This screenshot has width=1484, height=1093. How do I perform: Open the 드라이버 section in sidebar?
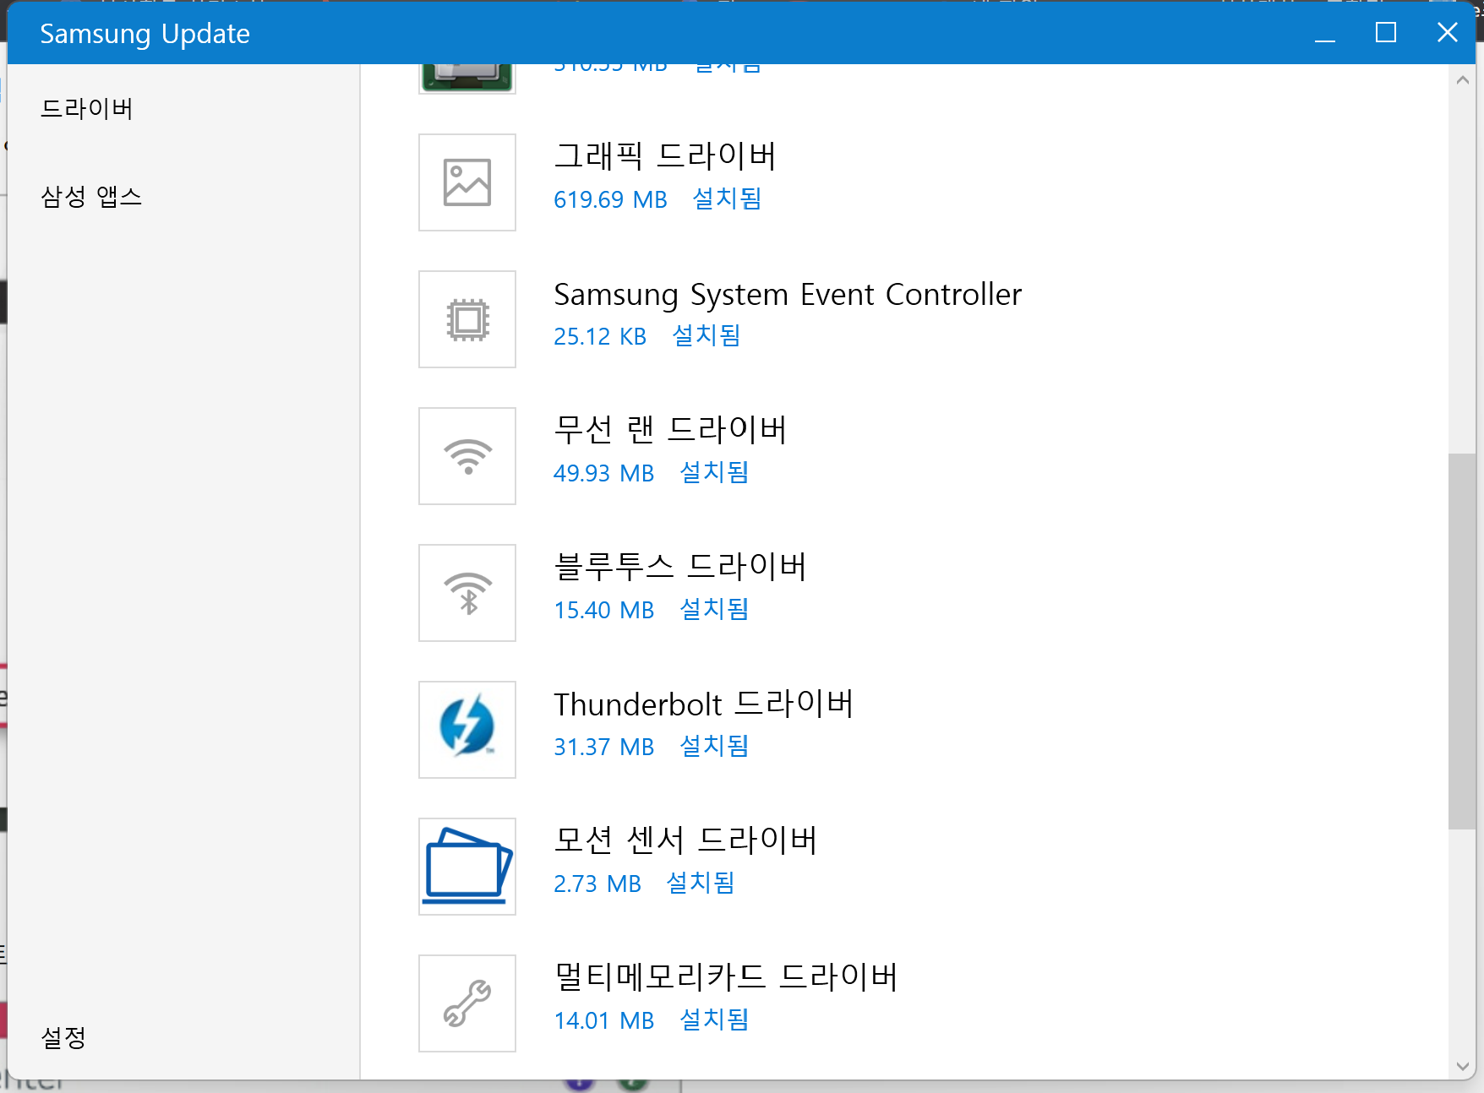87,108
